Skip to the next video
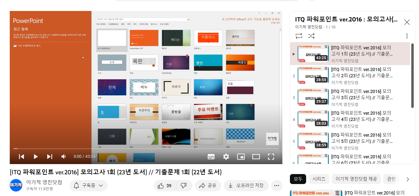The width and height of the screenshot is (419, 196). [50, 157]
